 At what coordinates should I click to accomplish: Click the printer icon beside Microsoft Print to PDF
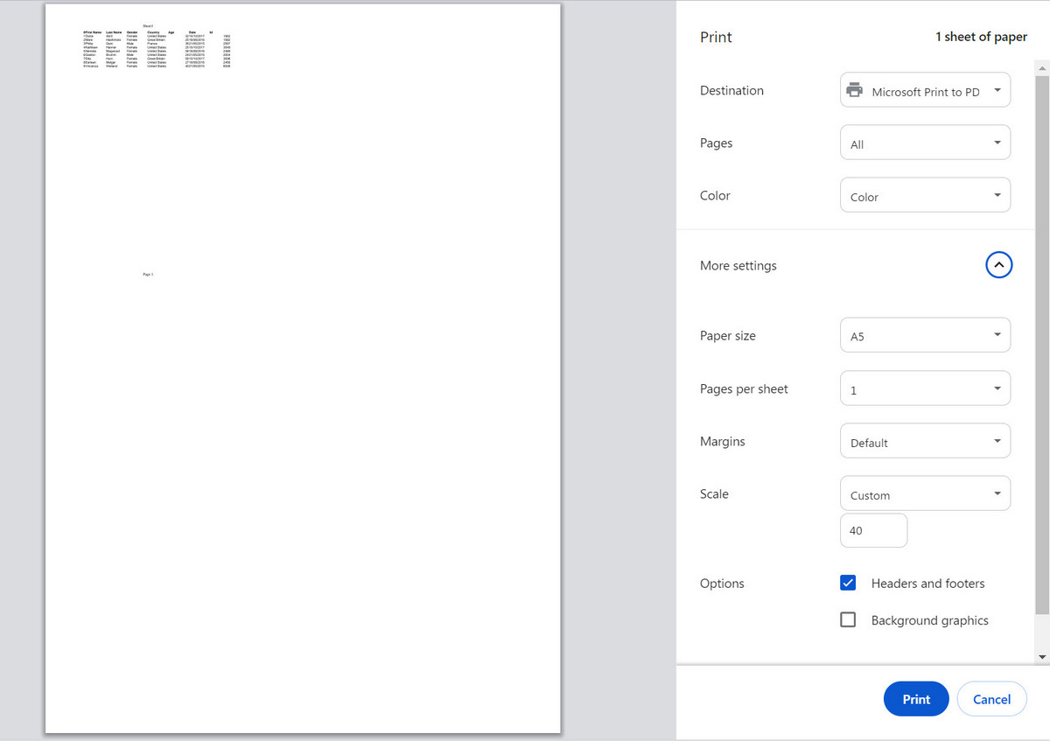click(x=854, y=89)
